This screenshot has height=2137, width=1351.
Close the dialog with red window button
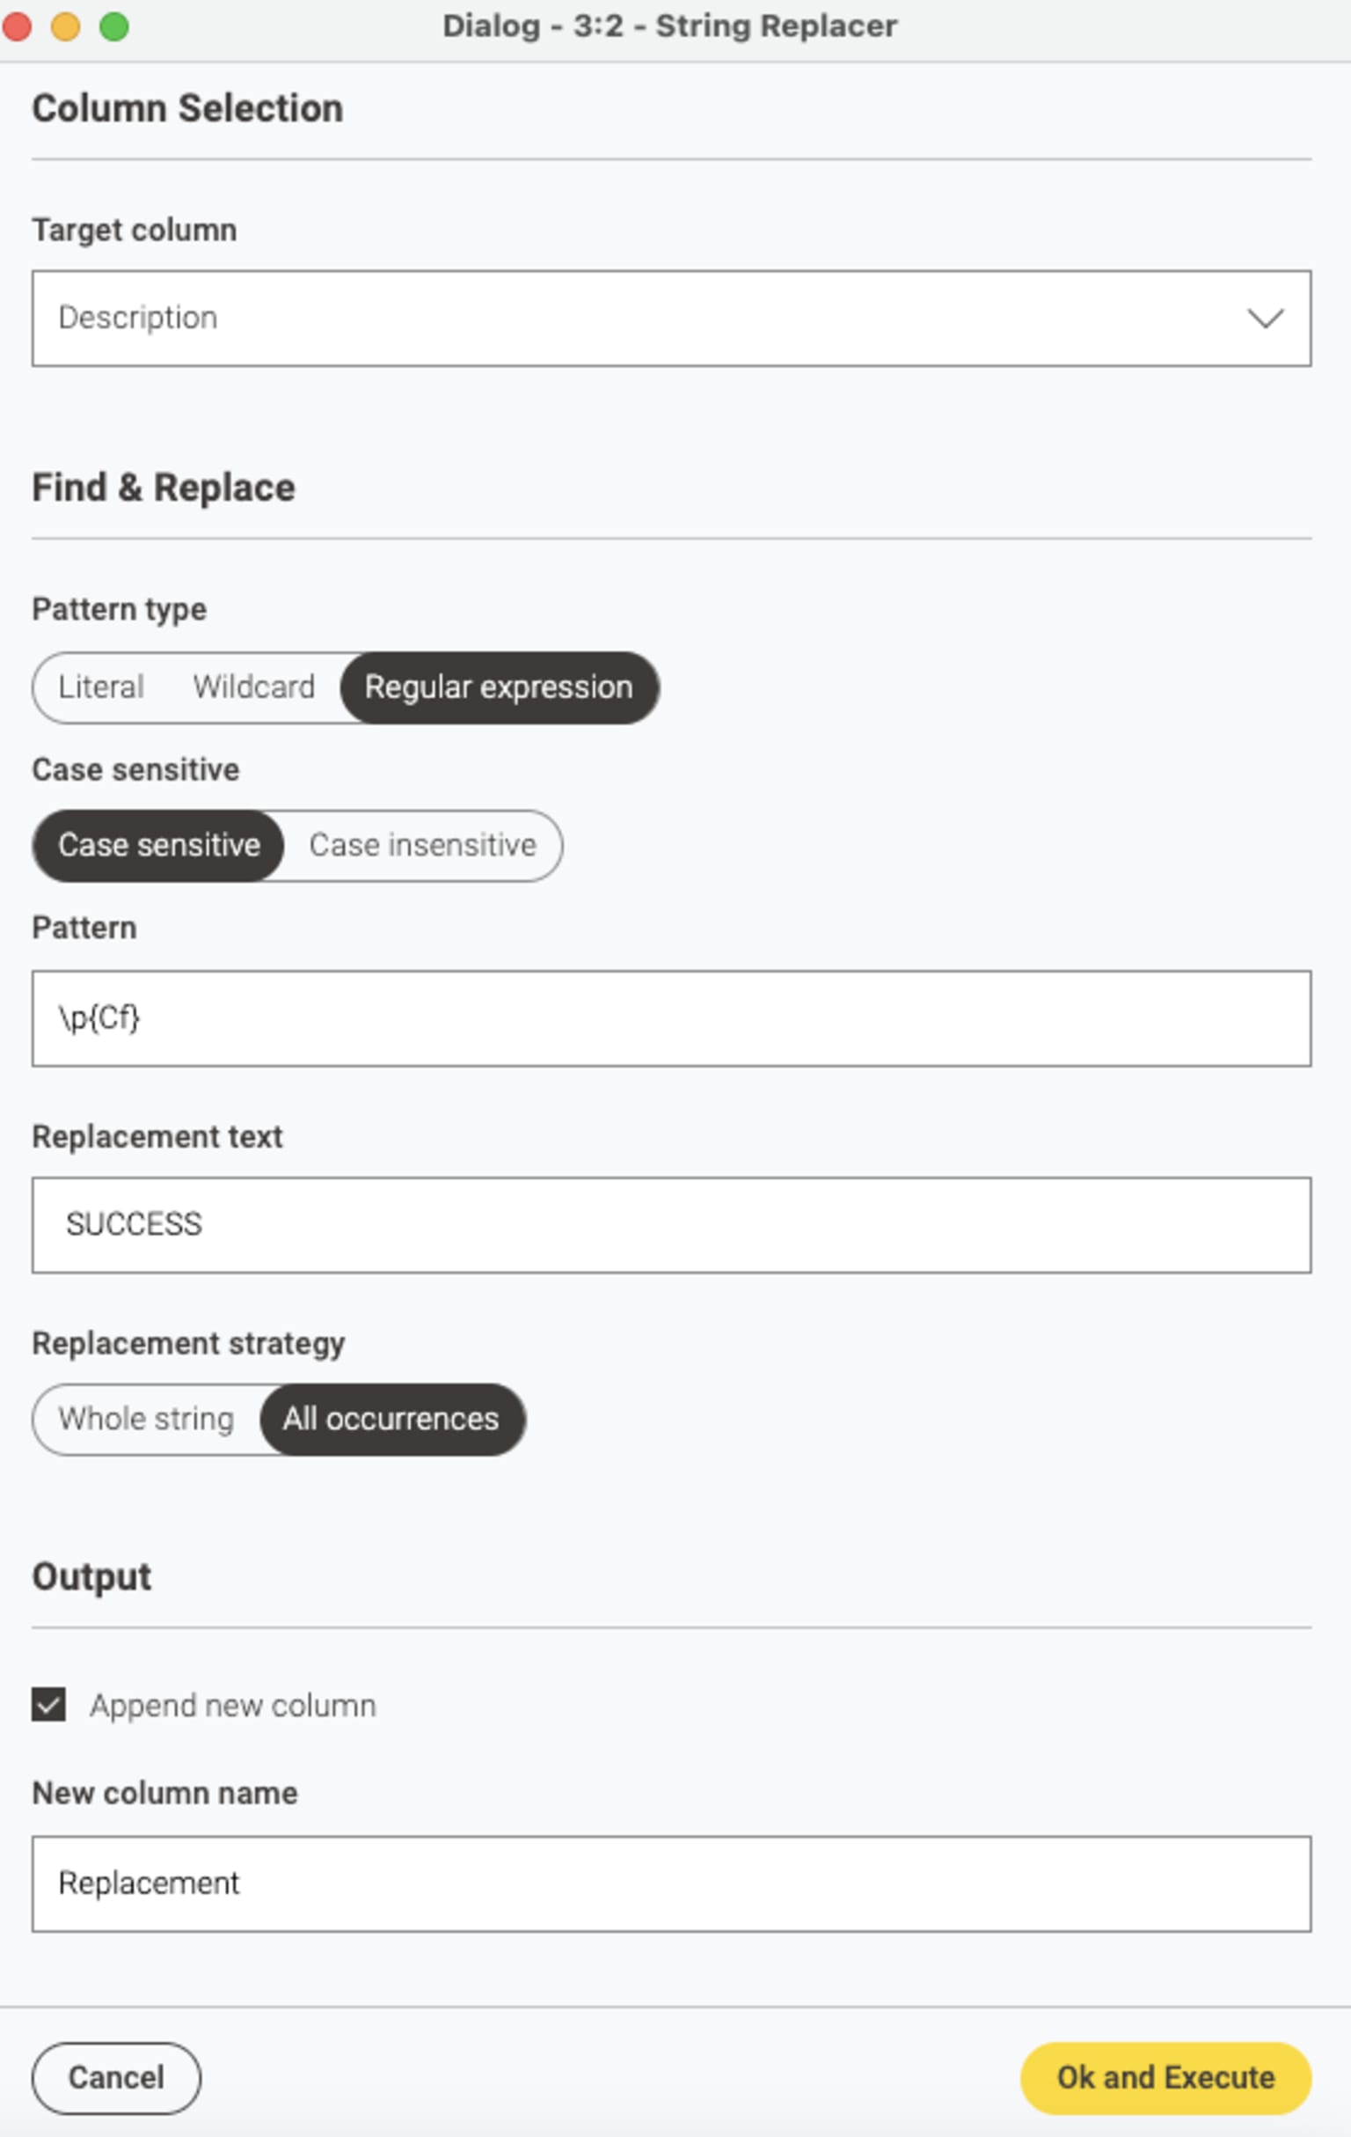17,26
